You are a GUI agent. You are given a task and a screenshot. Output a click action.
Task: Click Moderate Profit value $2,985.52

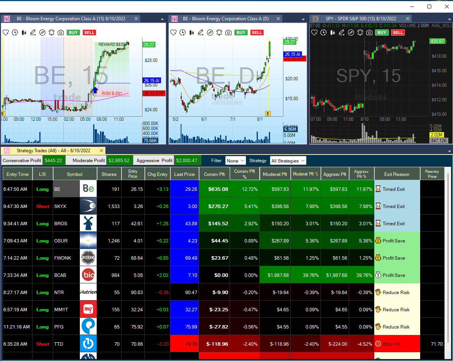[x=119, y=160]
